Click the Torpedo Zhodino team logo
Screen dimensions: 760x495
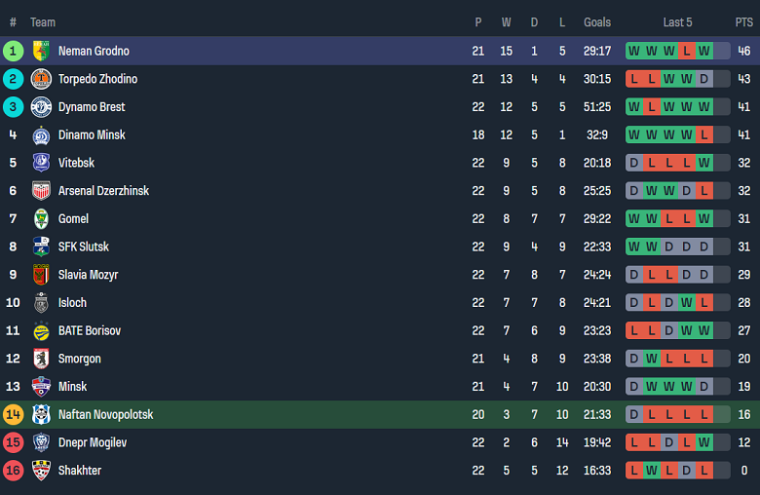(x=41, y=79)
